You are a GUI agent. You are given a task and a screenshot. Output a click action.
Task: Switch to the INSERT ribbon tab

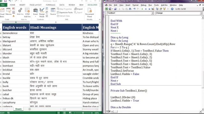click(22, 5)
